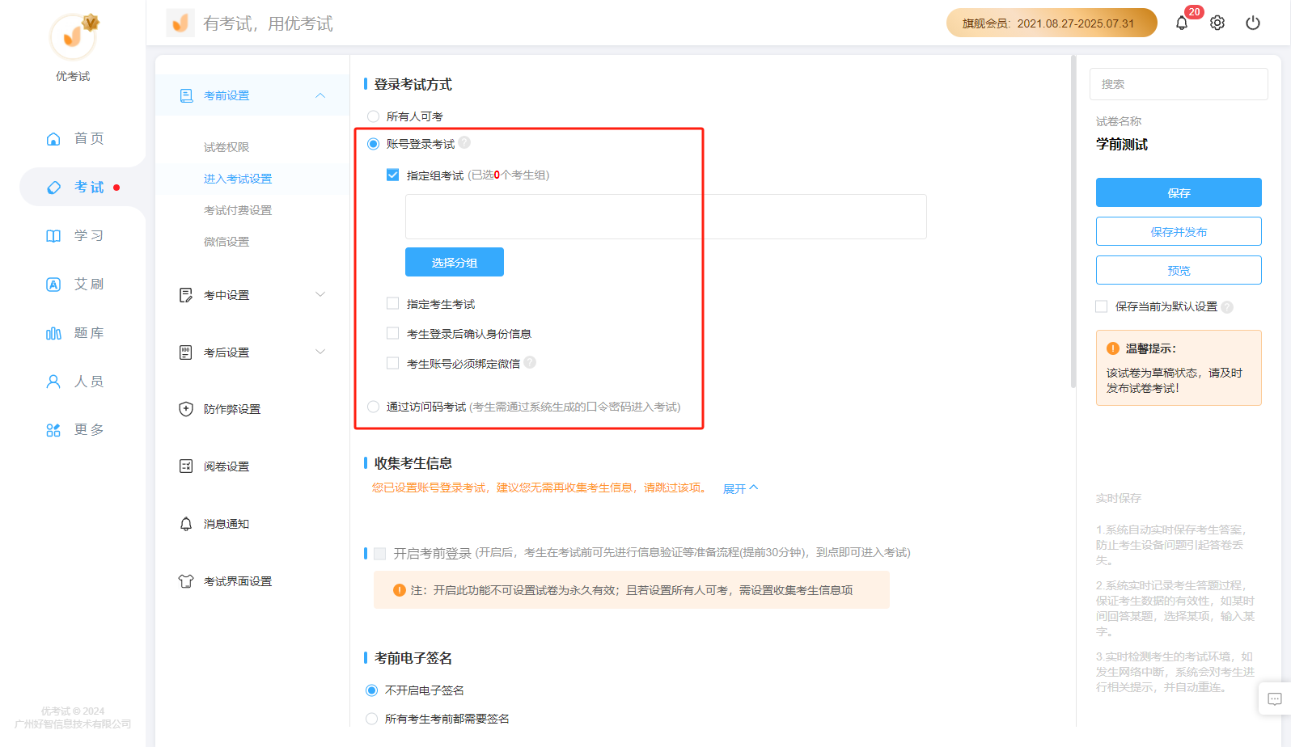Screen dimensions: 1291x747
Task: Click the 消息通知 bell icon
Action: (186, 524)
